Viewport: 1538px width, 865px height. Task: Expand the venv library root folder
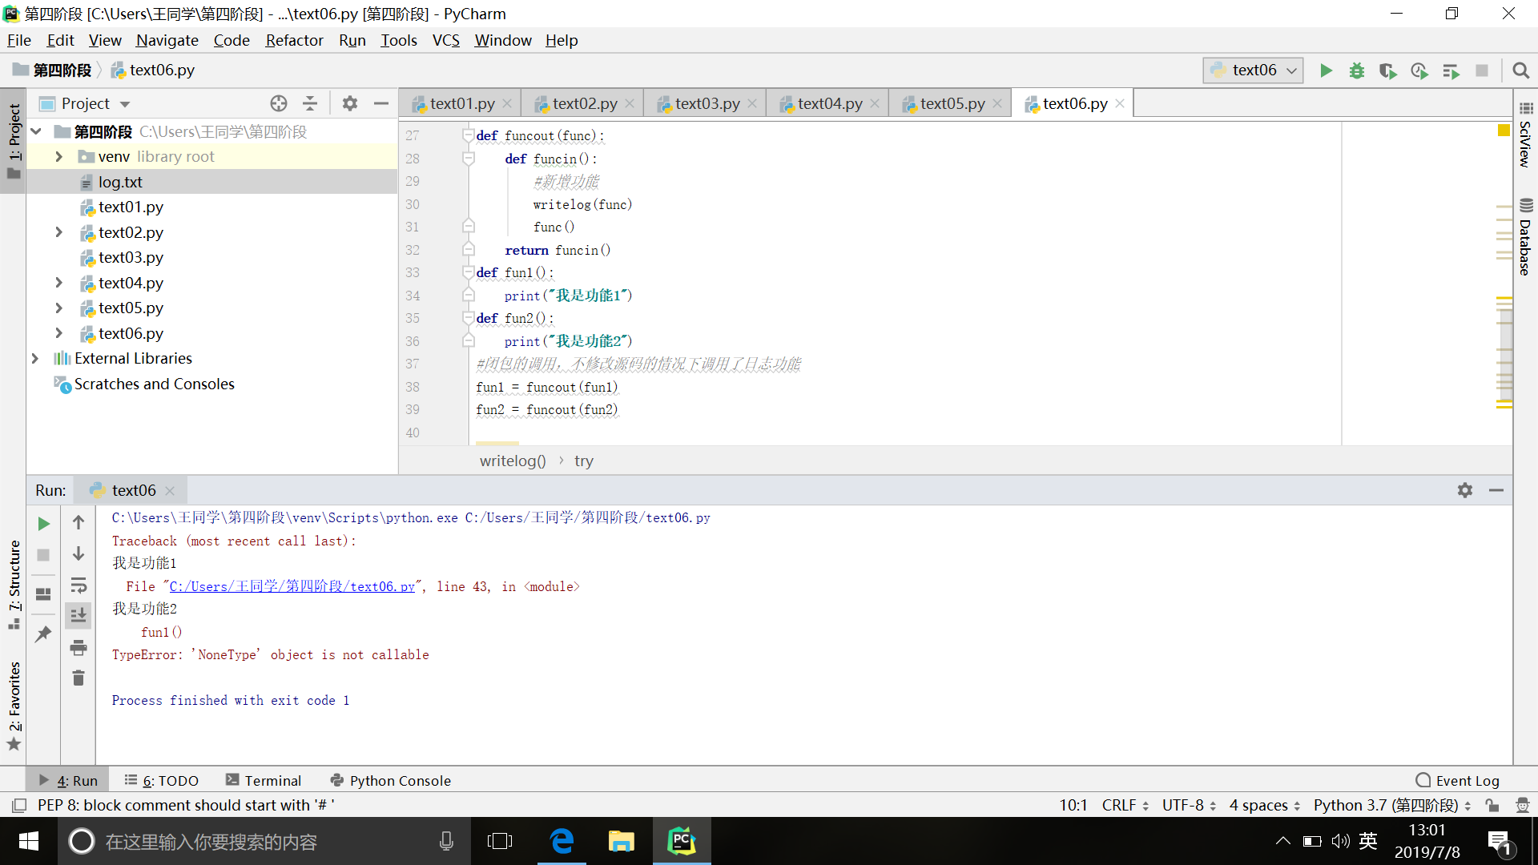click(x=58, y=157)
